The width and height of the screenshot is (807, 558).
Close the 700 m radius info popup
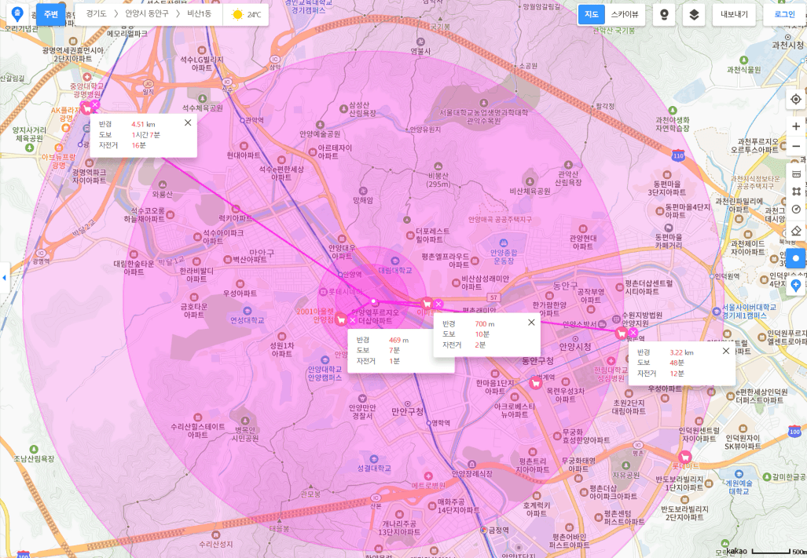(x=531, y=322)
